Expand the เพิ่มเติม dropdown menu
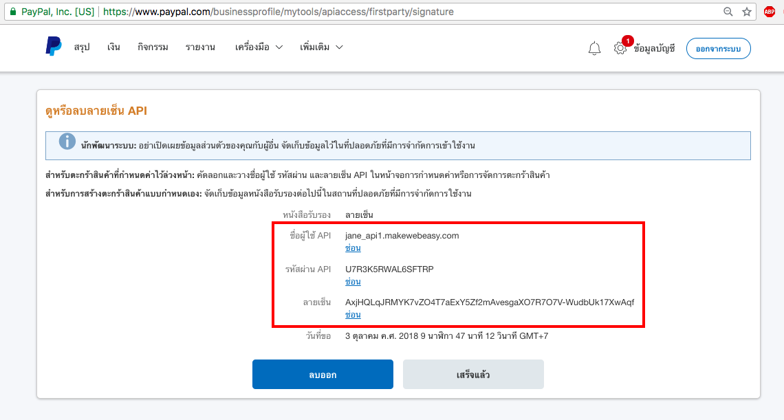This screenshot has height=420, width=784. pyautogui.click(x=321, y=47)
